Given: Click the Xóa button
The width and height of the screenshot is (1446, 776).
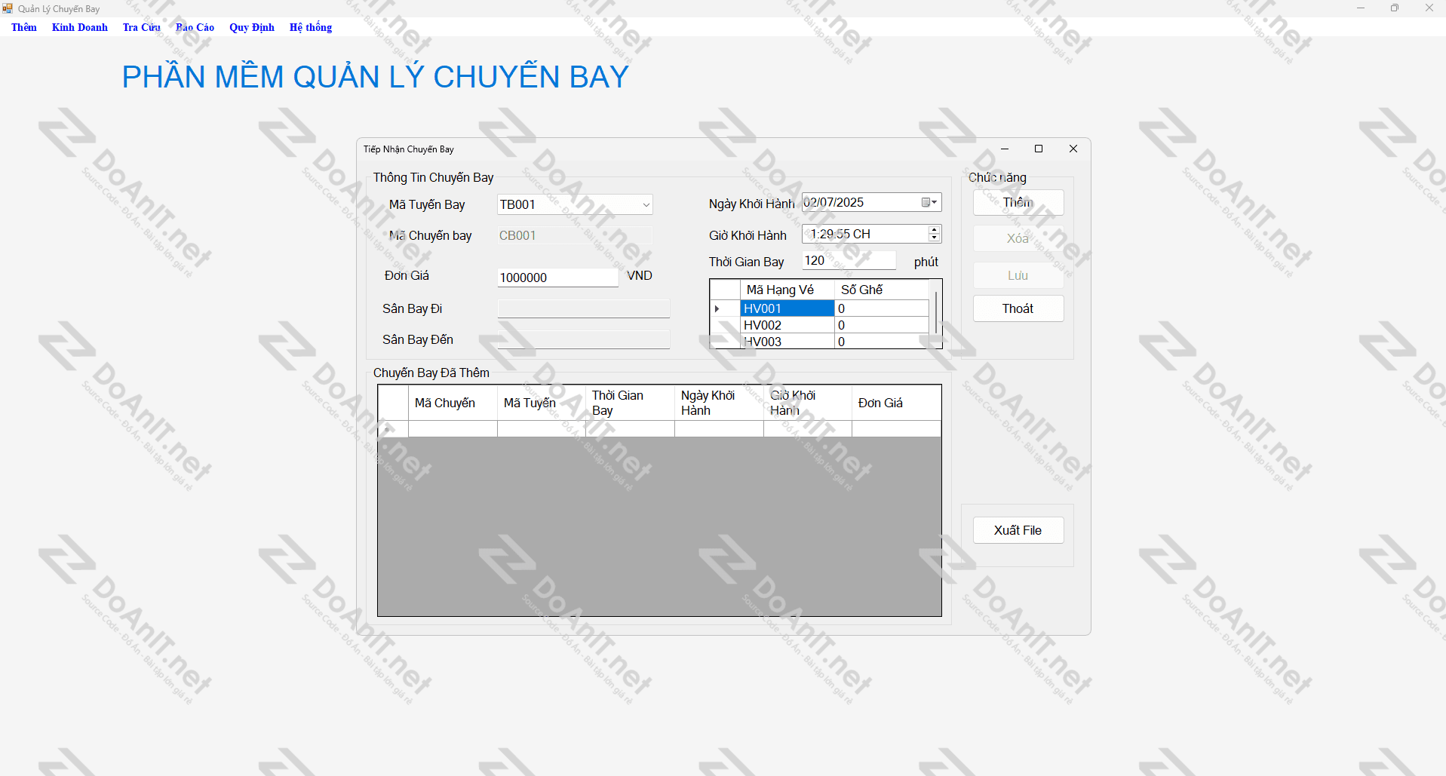Looking at the screenshot, I should coord(1018,238).
